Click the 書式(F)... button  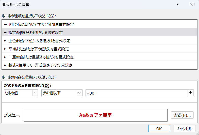pos(182,115)
